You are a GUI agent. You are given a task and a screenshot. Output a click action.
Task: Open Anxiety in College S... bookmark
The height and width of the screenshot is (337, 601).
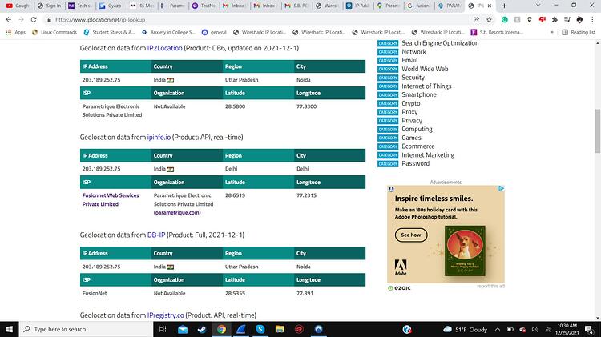click(168, 32)
